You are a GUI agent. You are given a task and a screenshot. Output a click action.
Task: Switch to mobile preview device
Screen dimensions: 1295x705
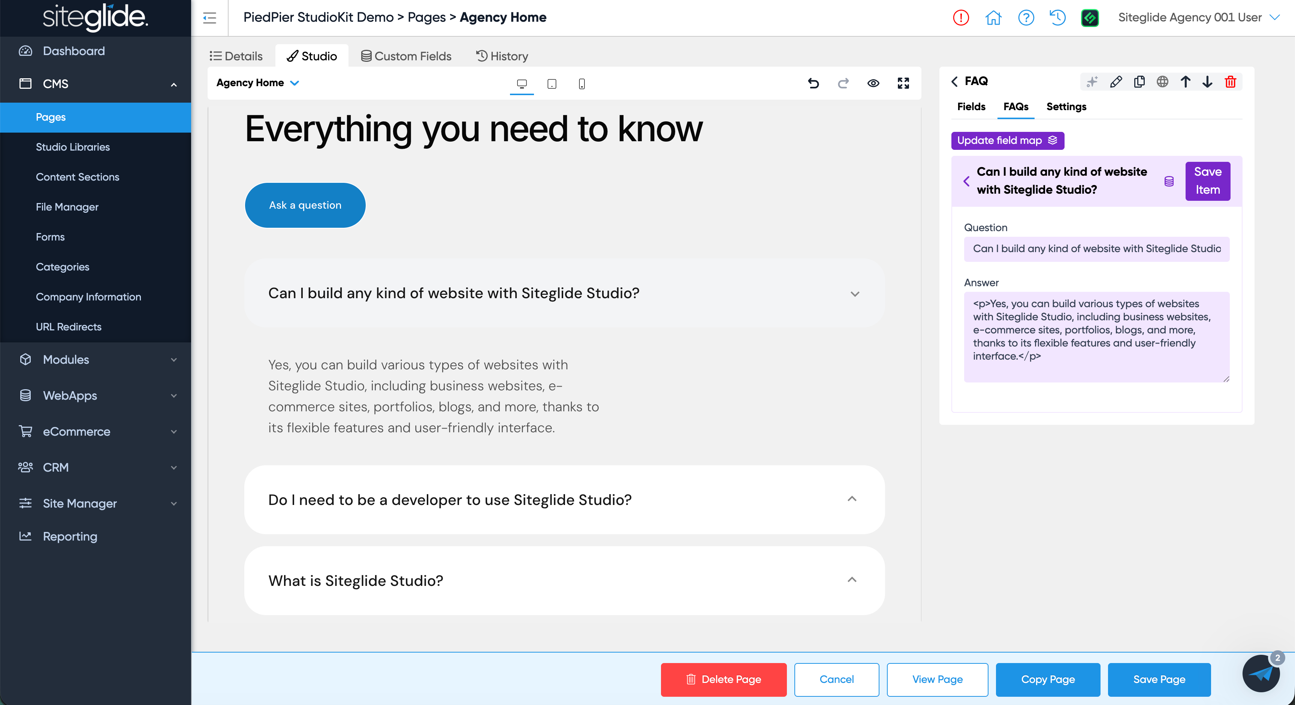[582, 84]
